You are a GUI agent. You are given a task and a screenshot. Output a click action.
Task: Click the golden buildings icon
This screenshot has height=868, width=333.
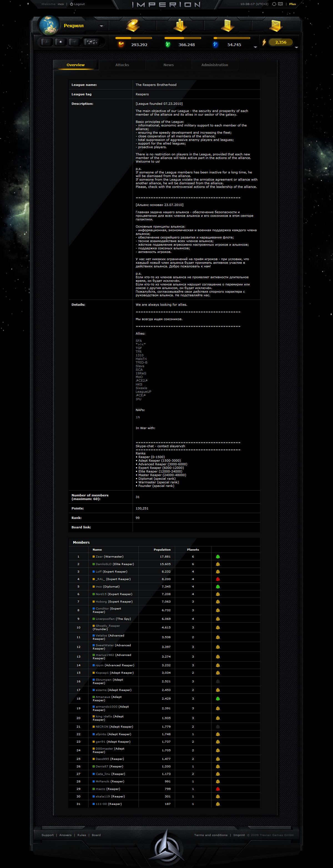click(x=180, y=25)
